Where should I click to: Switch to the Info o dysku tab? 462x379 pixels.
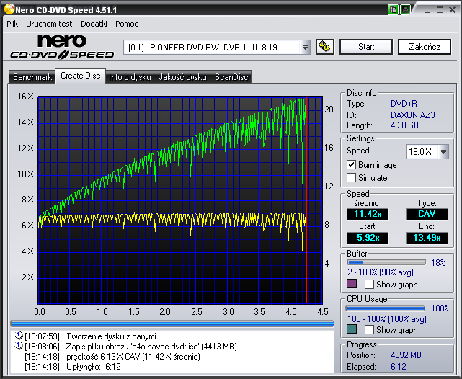pyautogui.click(x=130, y=77)
